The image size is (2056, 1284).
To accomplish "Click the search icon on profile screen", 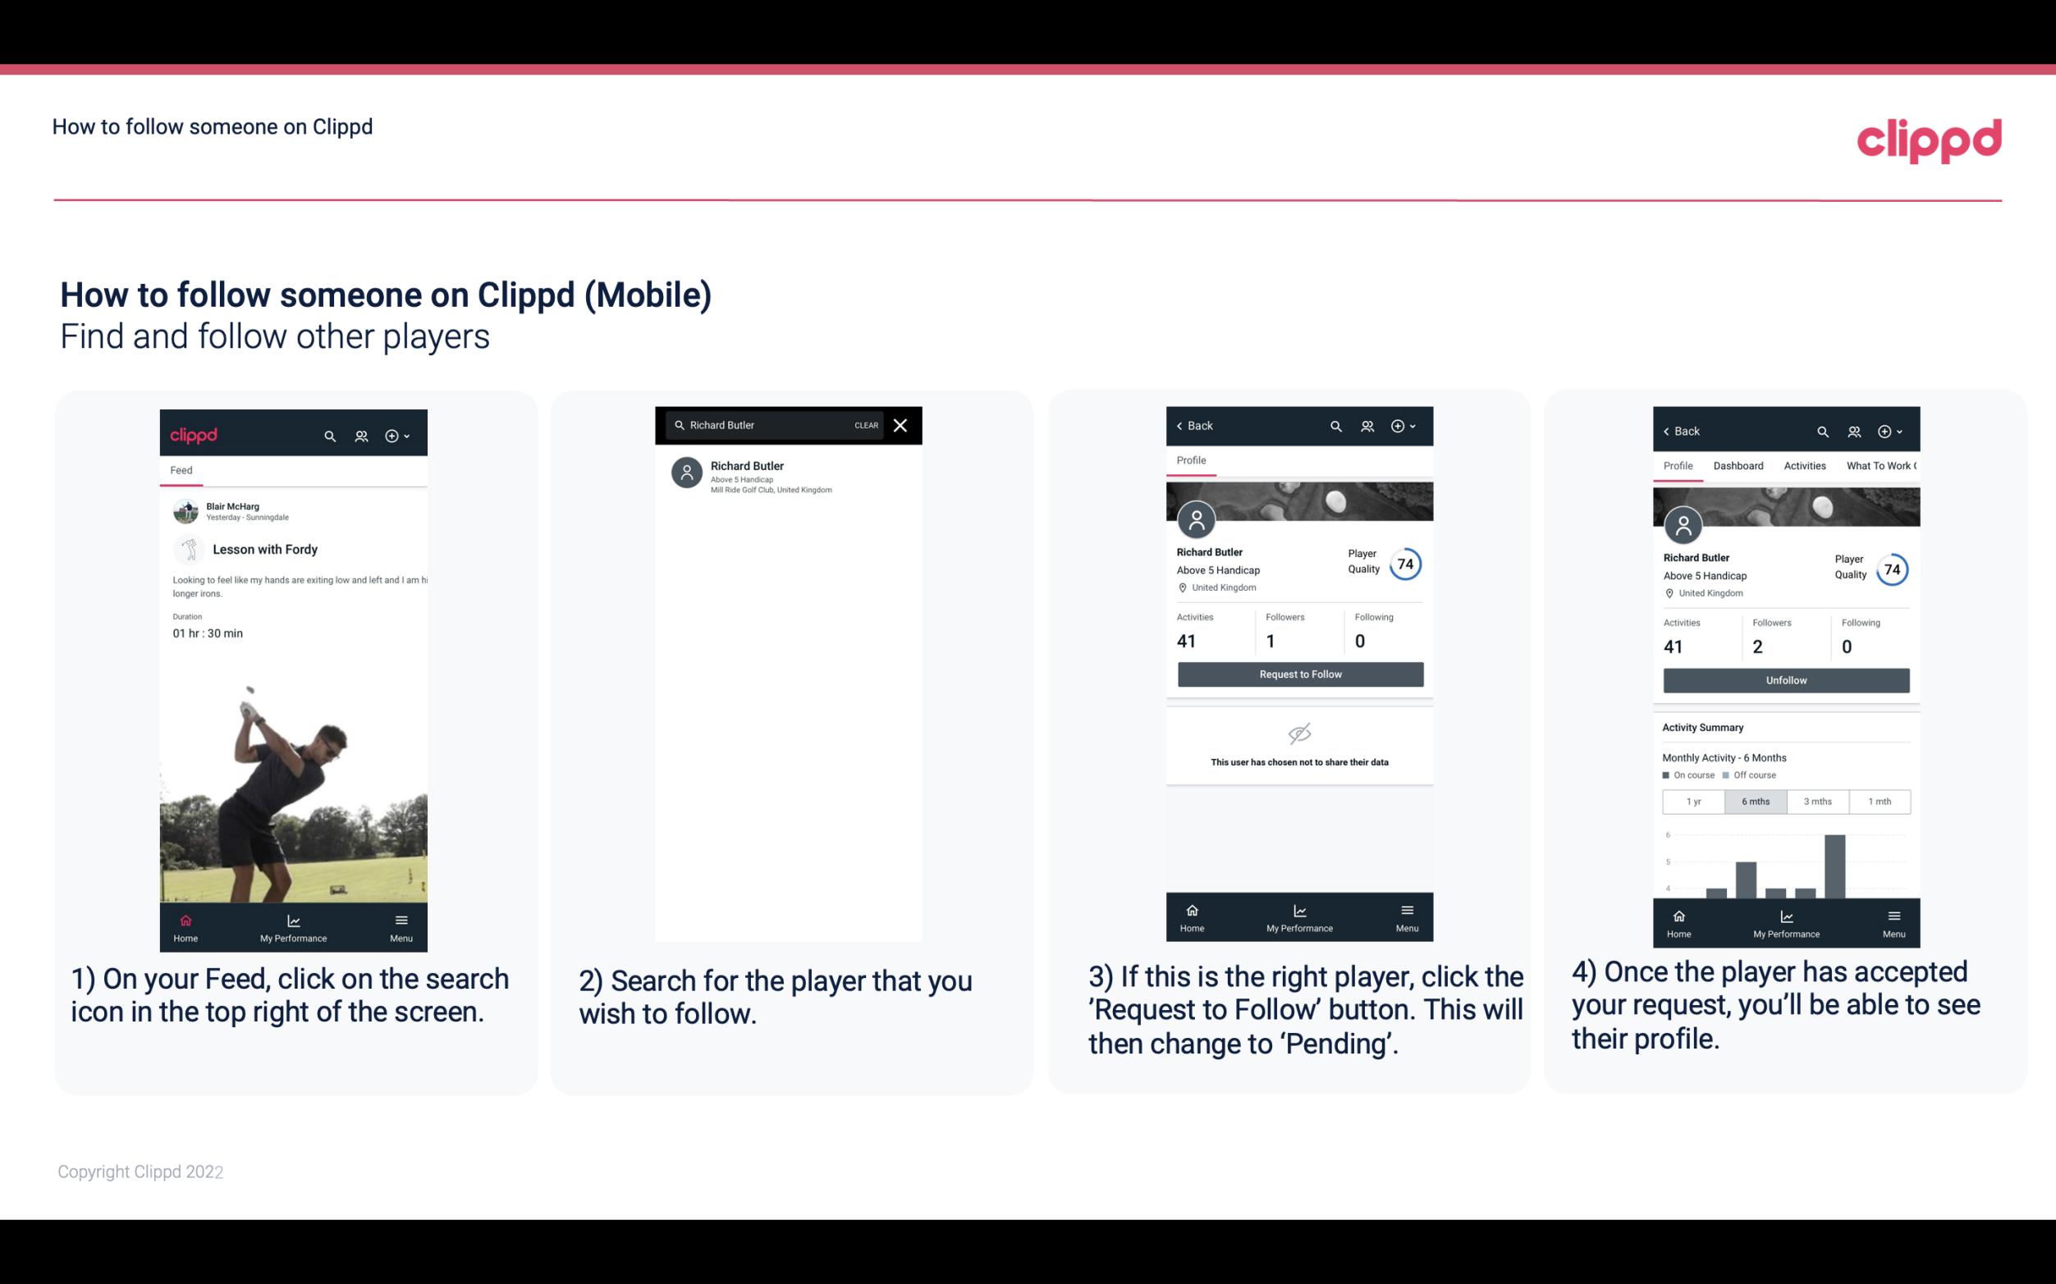I will pos(1337,426).
